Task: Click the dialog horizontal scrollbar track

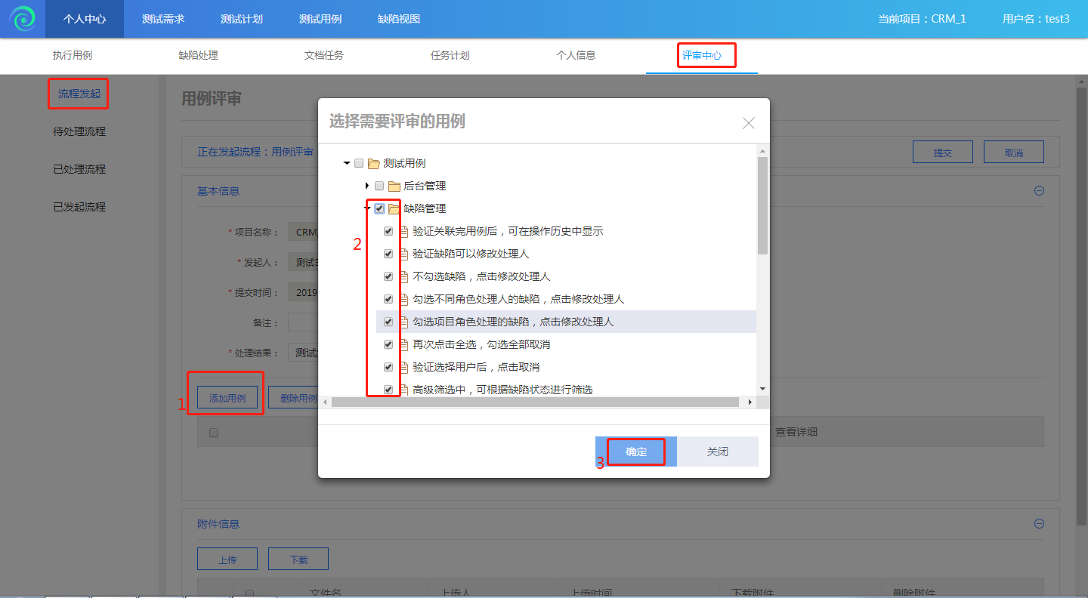Action: (535, 402)
